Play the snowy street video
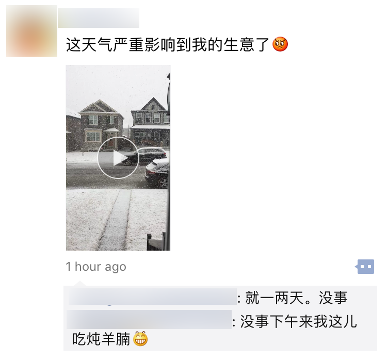 (x=118, y=157)
